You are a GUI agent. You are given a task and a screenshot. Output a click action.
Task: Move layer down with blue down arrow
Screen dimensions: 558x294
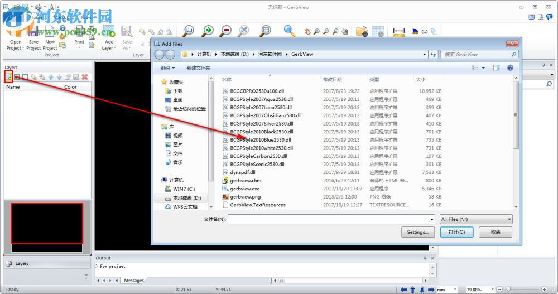coord(59,77)
